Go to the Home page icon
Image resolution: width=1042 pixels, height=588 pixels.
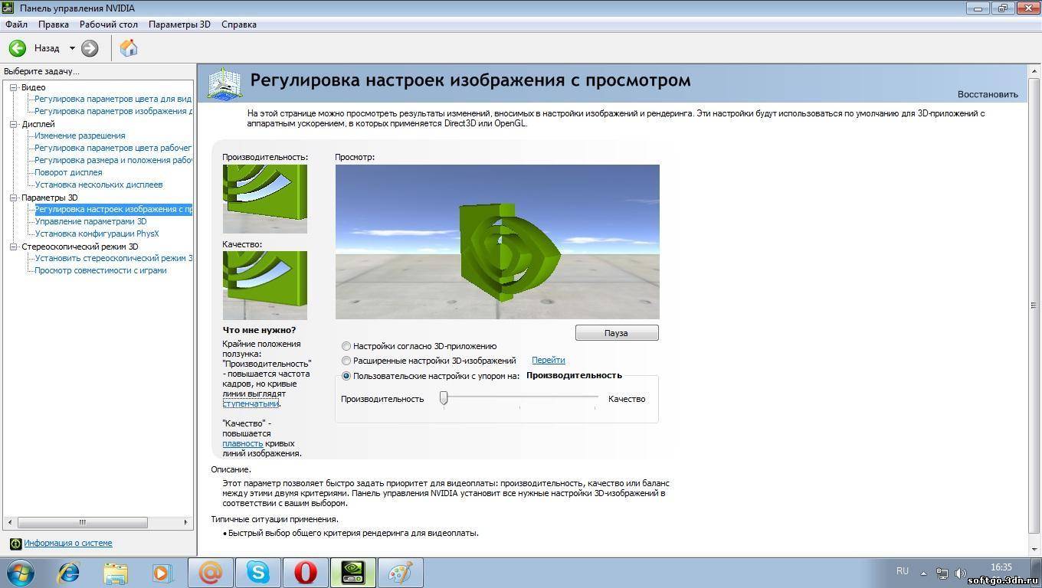tap(129, 48)
